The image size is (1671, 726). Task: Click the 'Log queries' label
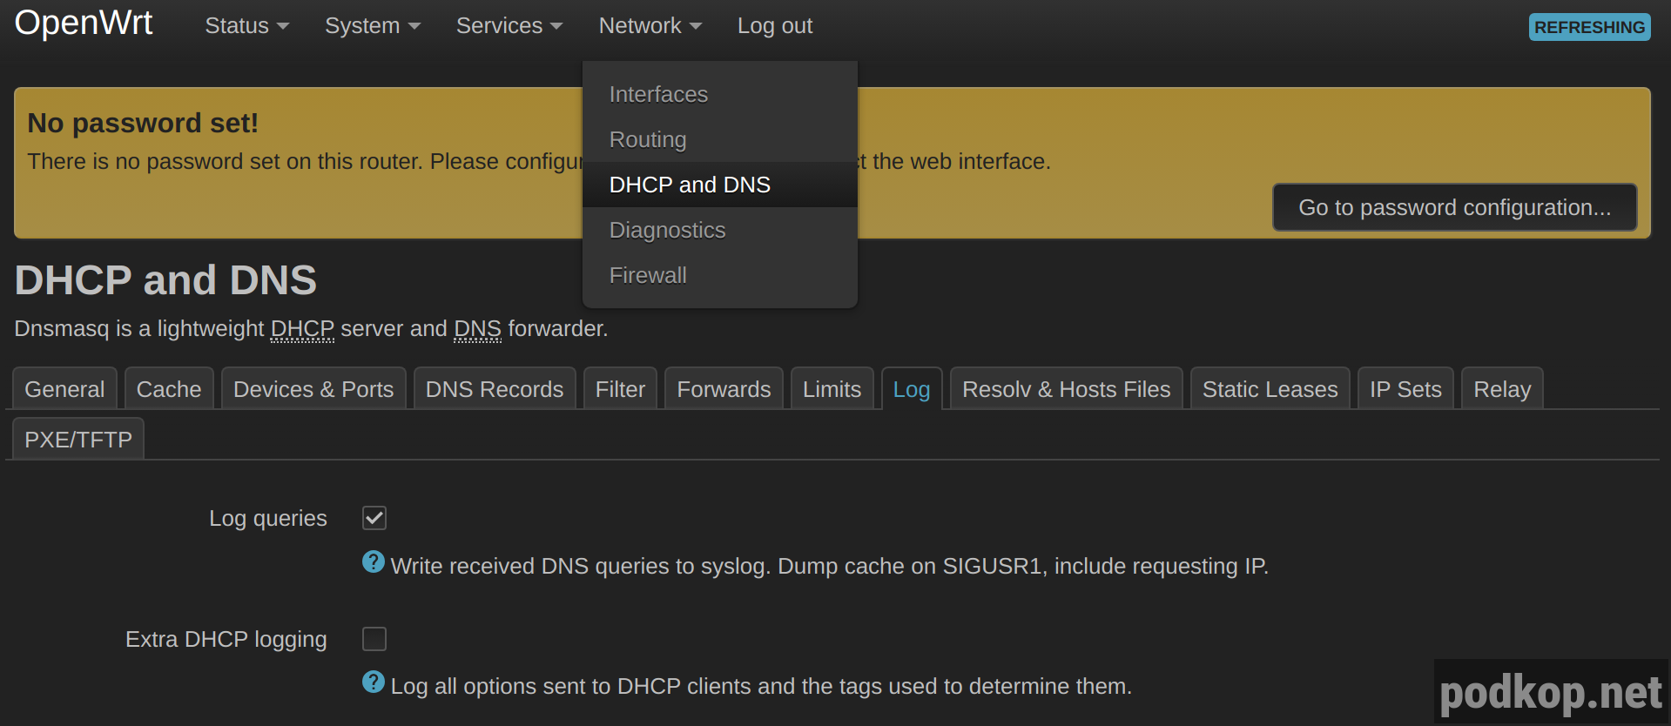click(267, 518)
